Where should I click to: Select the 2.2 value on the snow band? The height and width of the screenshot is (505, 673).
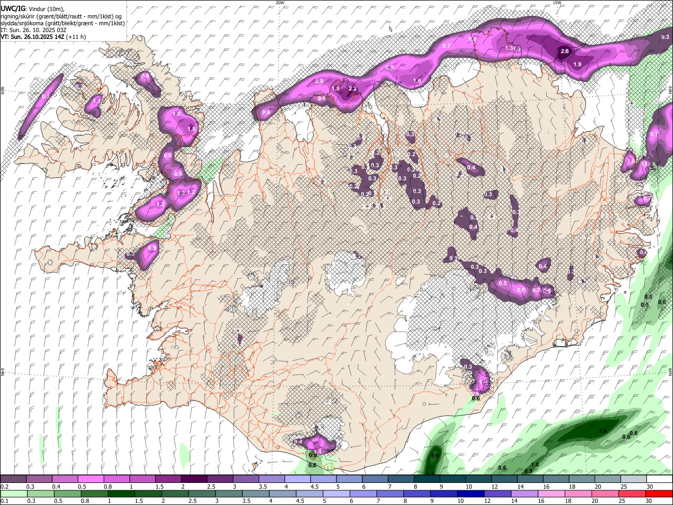[x=353, y=89]
